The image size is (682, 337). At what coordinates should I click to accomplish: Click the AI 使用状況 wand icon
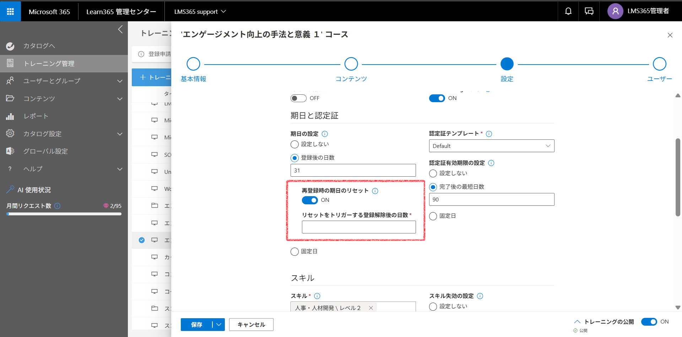coord(10,189)
